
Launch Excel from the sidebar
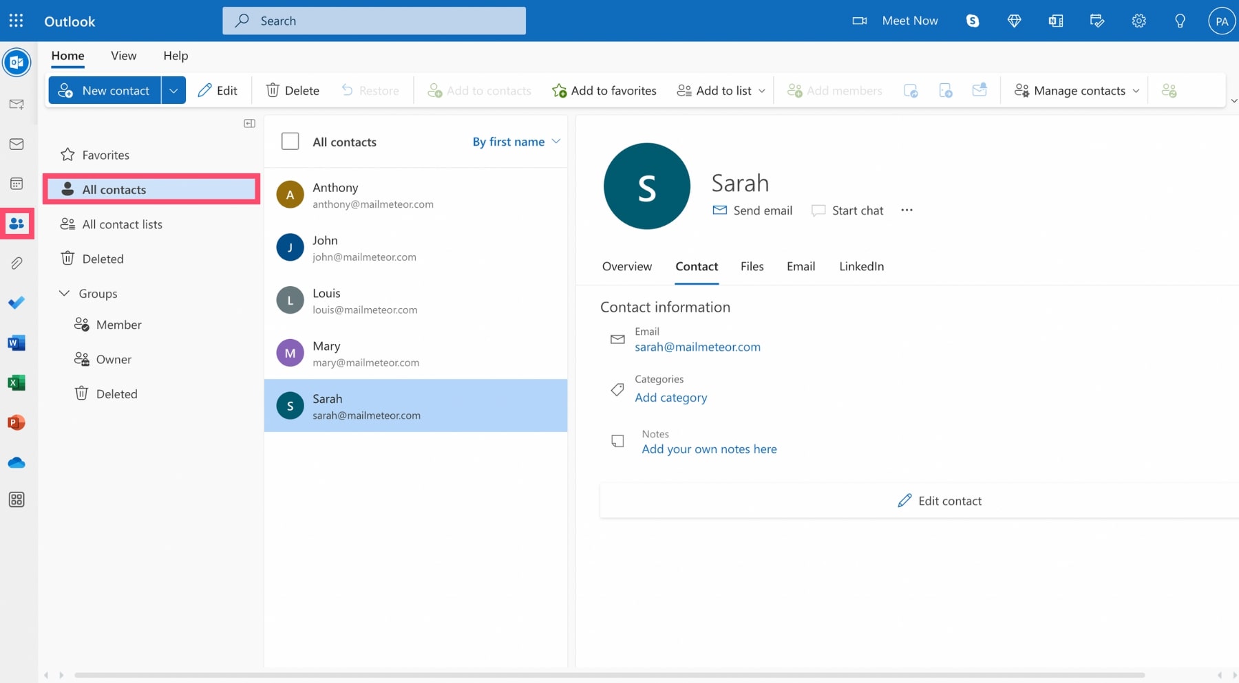point(17,382)
